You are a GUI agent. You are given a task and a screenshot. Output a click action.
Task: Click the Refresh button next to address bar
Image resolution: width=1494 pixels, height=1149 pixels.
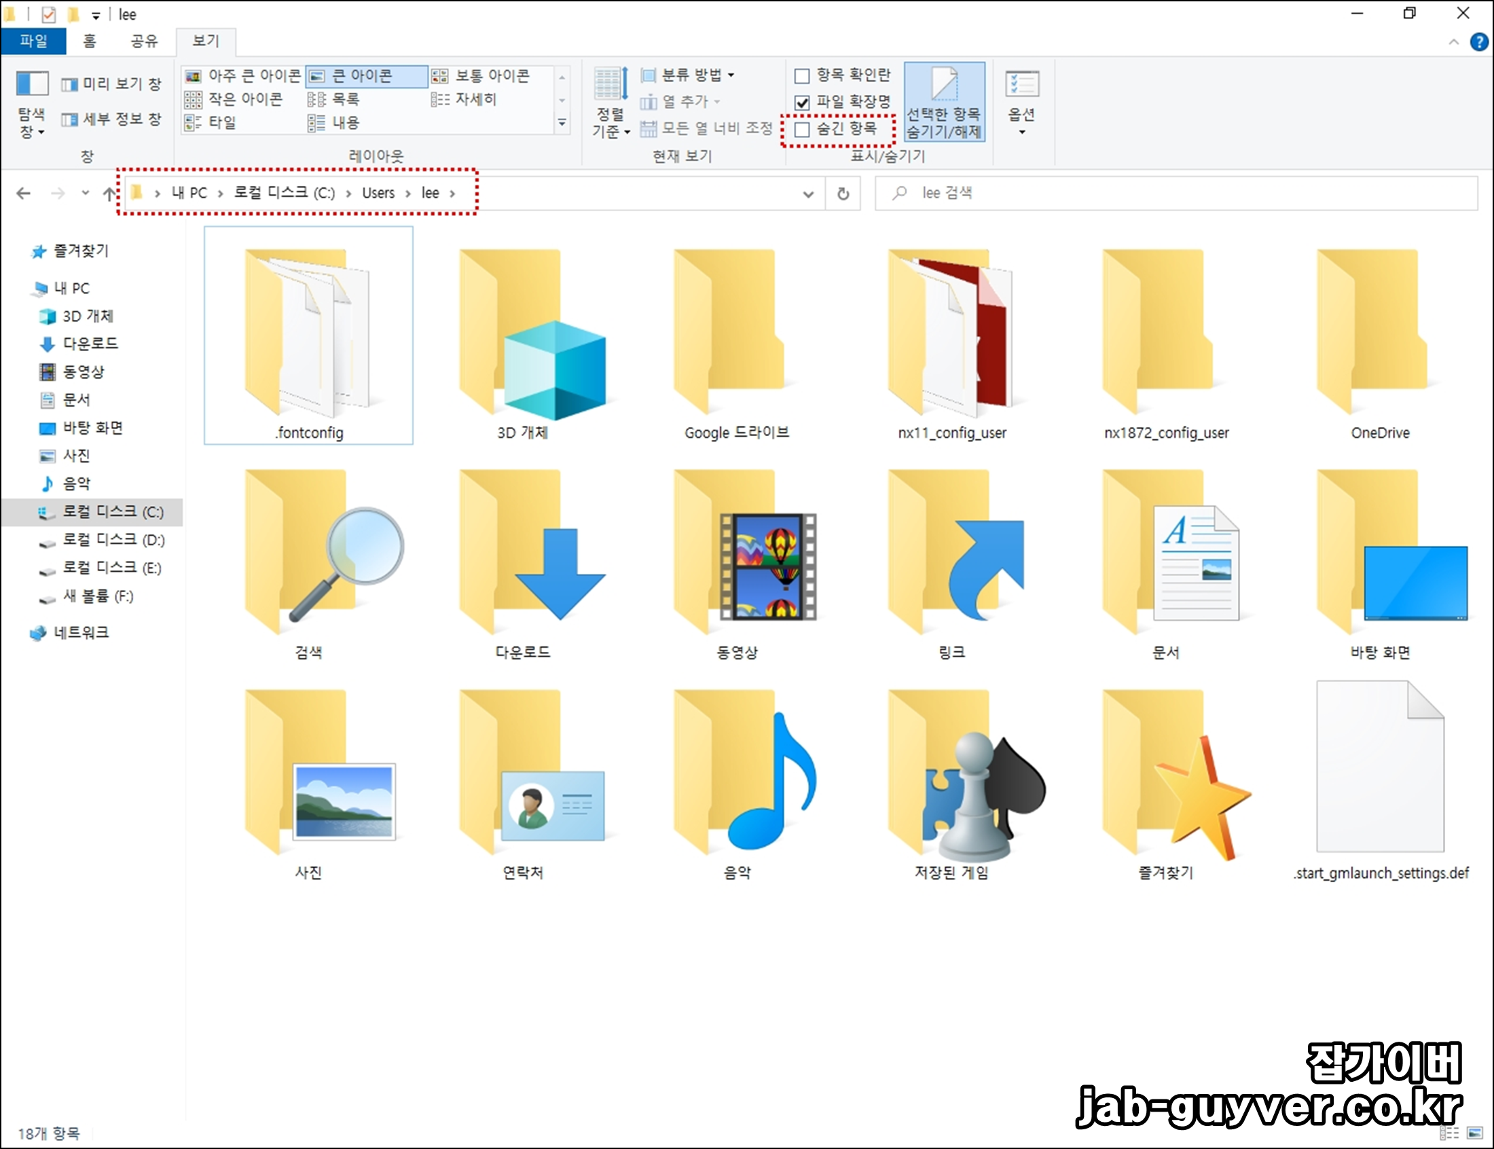(843, 194)
